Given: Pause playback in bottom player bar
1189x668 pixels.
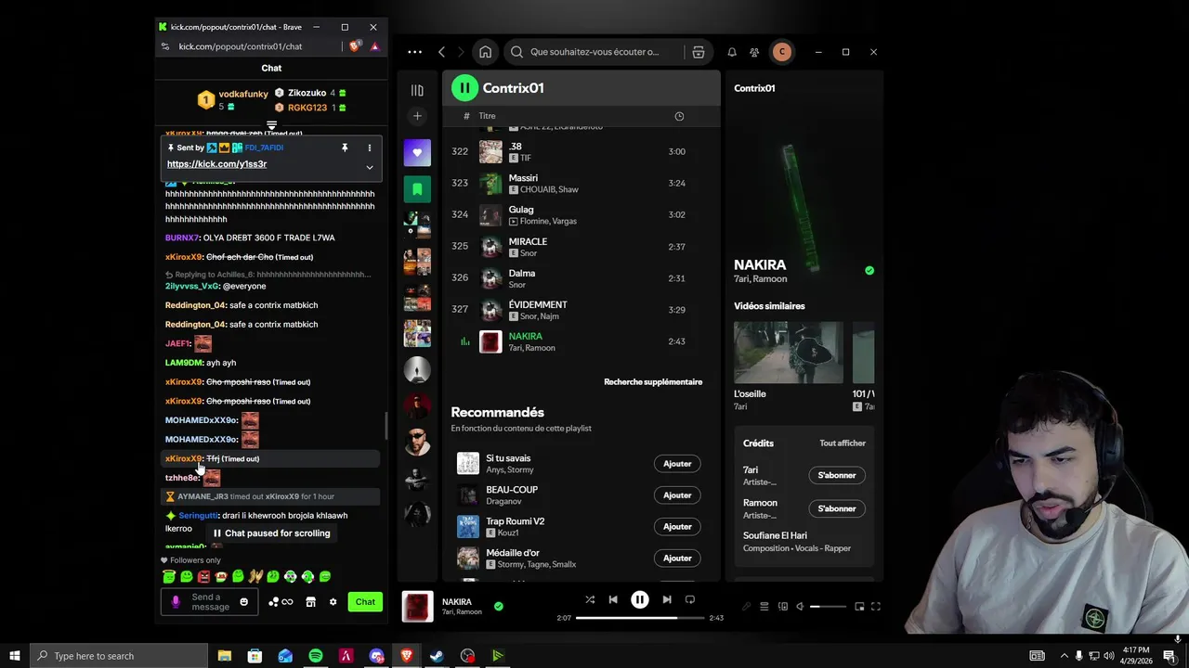Looking at the screenshot, I should point(640,600).
